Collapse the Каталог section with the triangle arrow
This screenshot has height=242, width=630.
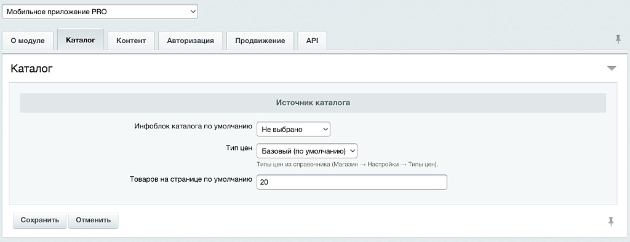(x=612, y=68)
